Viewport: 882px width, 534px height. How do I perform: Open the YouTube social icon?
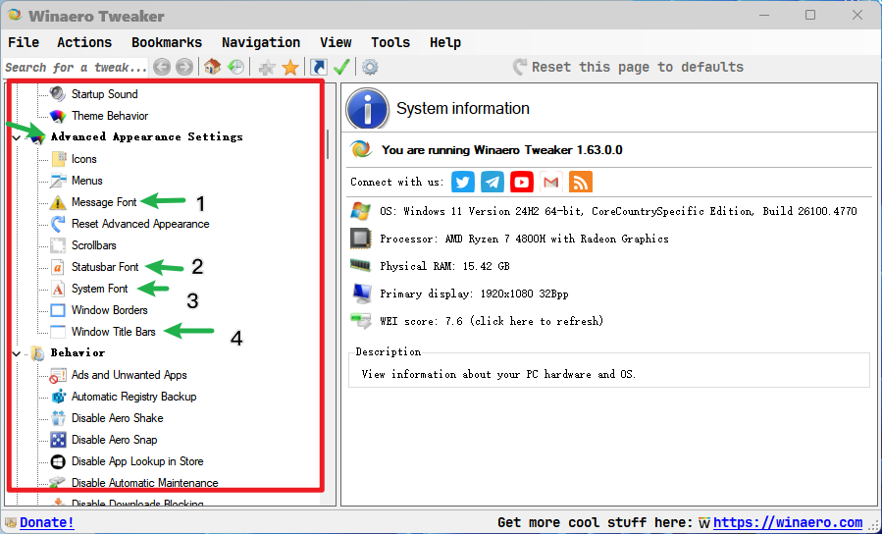(522, 182)
